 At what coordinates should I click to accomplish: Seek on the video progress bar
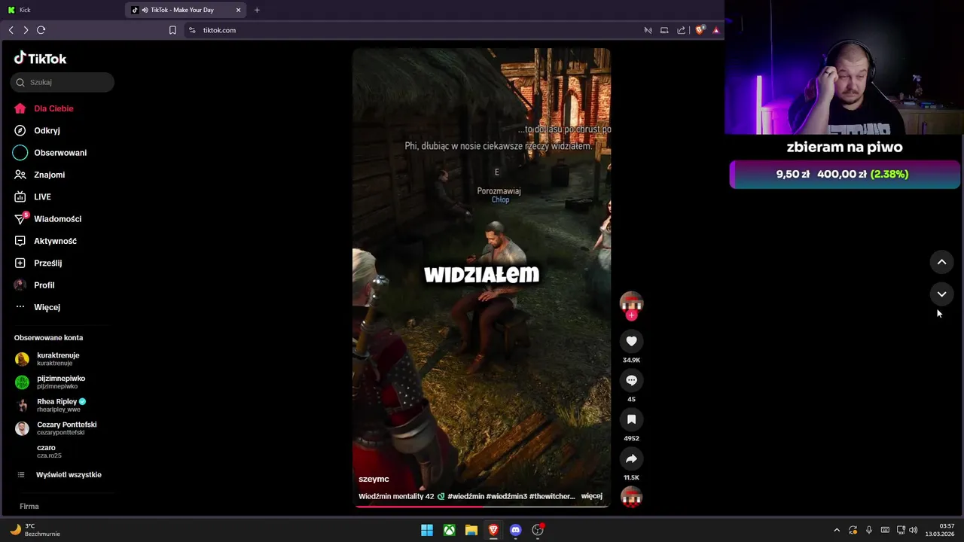coord(481,507)
